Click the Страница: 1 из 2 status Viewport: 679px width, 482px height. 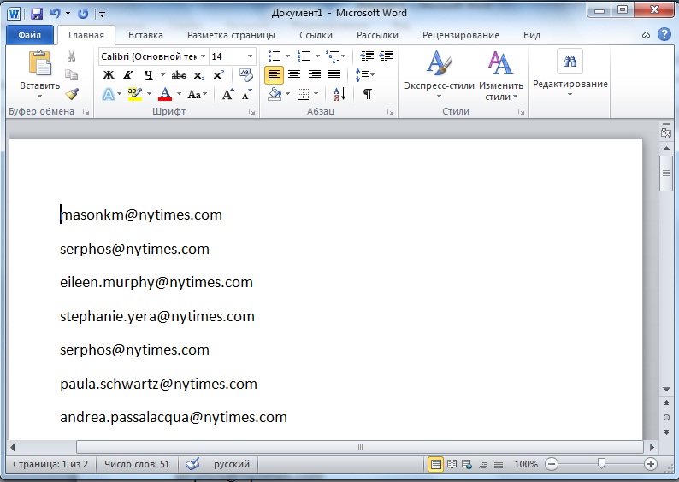[50, 464]
